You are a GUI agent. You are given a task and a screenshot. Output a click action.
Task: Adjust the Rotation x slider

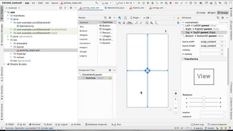204,98
